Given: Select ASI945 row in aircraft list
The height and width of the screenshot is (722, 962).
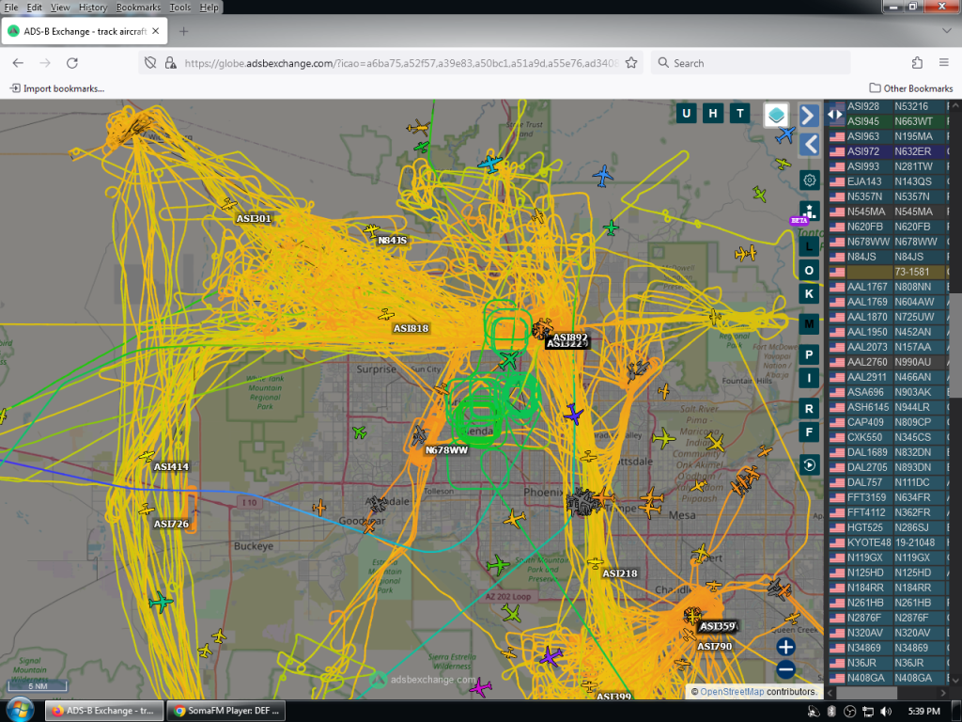Looking at the screenshot, I should pos(888,121).
